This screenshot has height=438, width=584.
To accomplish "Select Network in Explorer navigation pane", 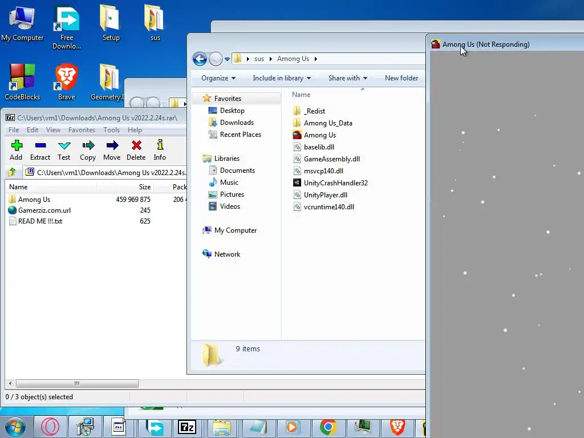I will click(227, 254).
